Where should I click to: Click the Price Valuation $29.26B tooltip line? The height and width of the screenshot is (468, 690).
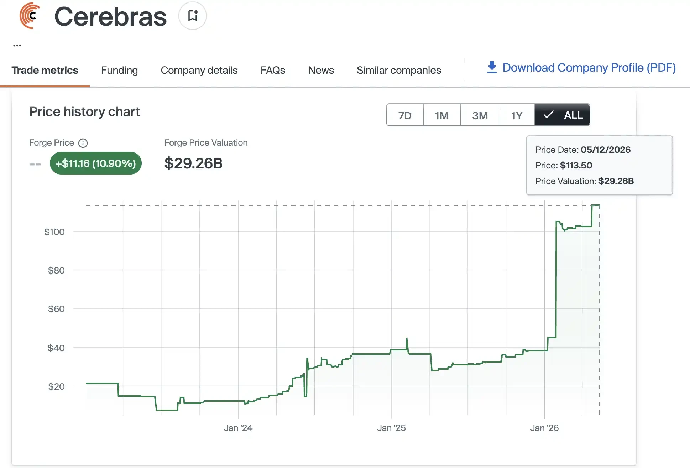coord(584,181)
